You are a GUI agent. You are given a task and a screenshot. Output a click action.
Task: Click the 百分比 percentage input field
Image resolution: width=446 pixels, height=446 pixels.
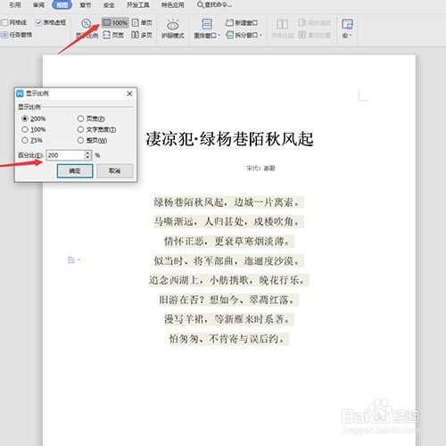[65, 155]
